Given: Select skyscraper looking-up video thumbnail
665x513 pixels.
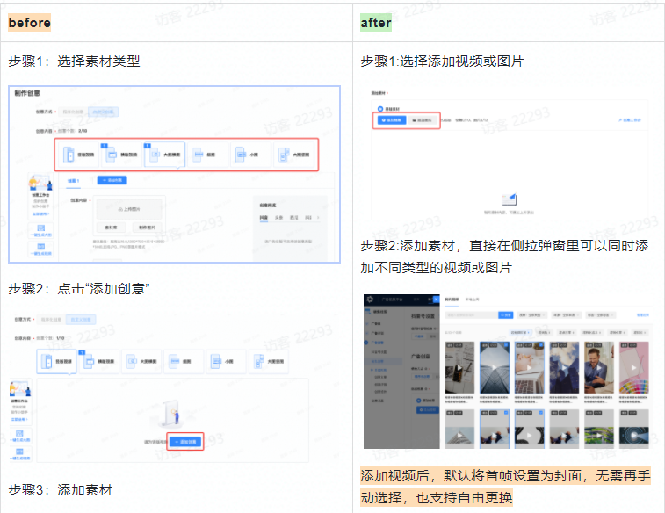Looking at the screenshot, I should coord(495,367).
